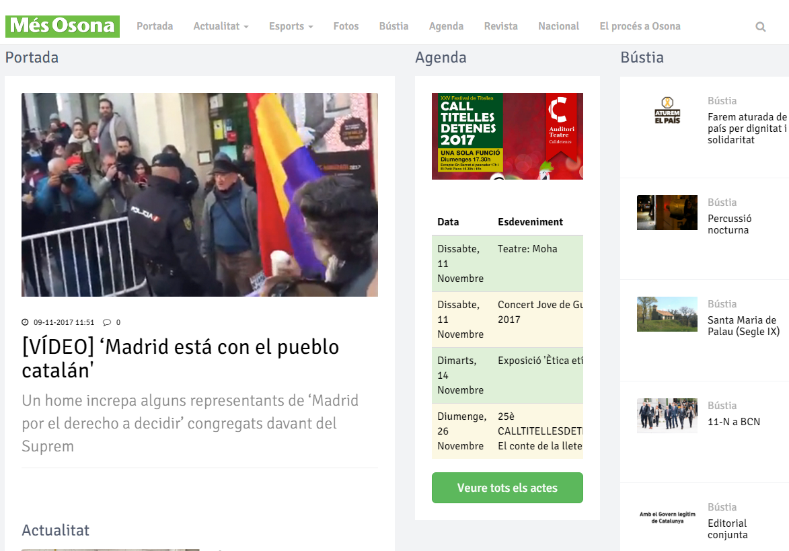Screen dimensions: 789x551
Task: Navigate to the Nacional section
Action: pos(558,26)
